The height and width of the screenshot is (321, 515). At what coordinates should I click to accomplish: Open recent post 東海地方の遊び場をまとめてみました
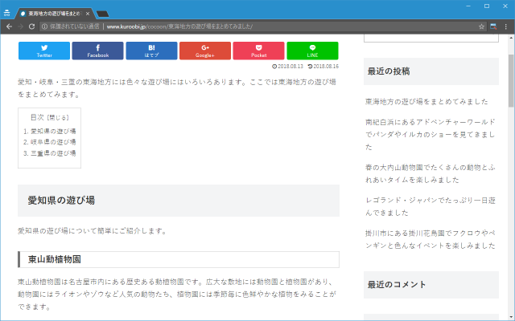[x=426, y=102]
